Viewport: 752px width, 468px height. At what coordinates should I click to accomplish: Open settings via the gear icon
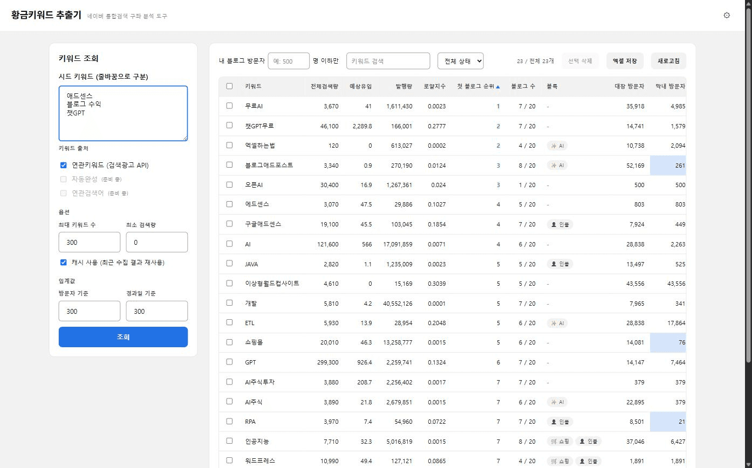pos(727,15)
